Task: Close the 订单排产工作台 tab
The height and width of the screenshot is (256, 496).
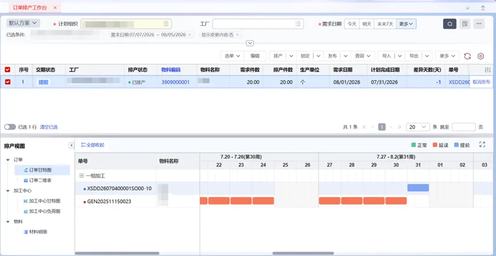Action: pos(55,7)
